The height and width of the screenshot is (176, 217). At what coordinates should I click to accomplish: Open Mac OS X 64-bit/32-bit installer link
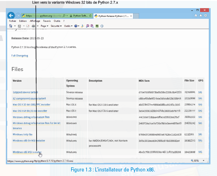pyautogui.click(x=30, y=111)
